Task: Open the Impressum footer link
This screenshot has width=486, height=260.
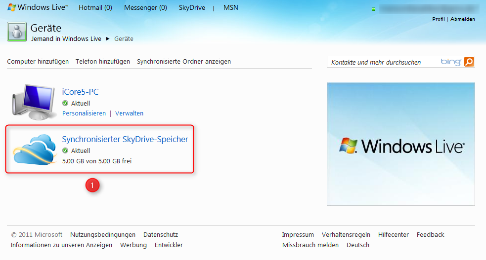Action: (298, 235)
